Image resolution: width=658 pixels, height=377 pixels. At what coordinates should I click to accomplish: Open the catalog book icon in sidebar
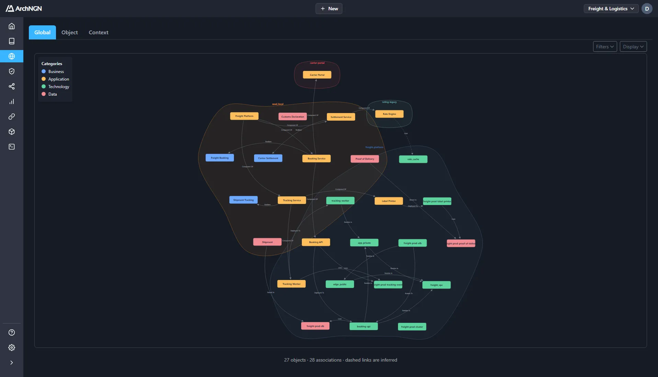(x=12, y=41)
